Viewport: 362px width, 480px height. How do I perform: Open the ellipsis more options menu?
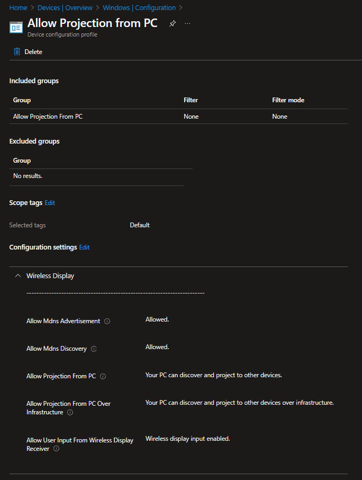click(x=187, y=23)
